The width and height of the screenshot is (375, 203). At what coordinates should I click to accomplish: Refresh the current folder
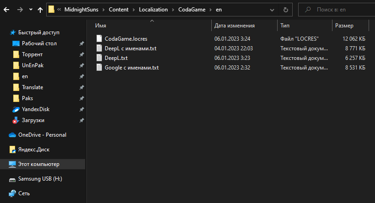click(x=285, y=10)
